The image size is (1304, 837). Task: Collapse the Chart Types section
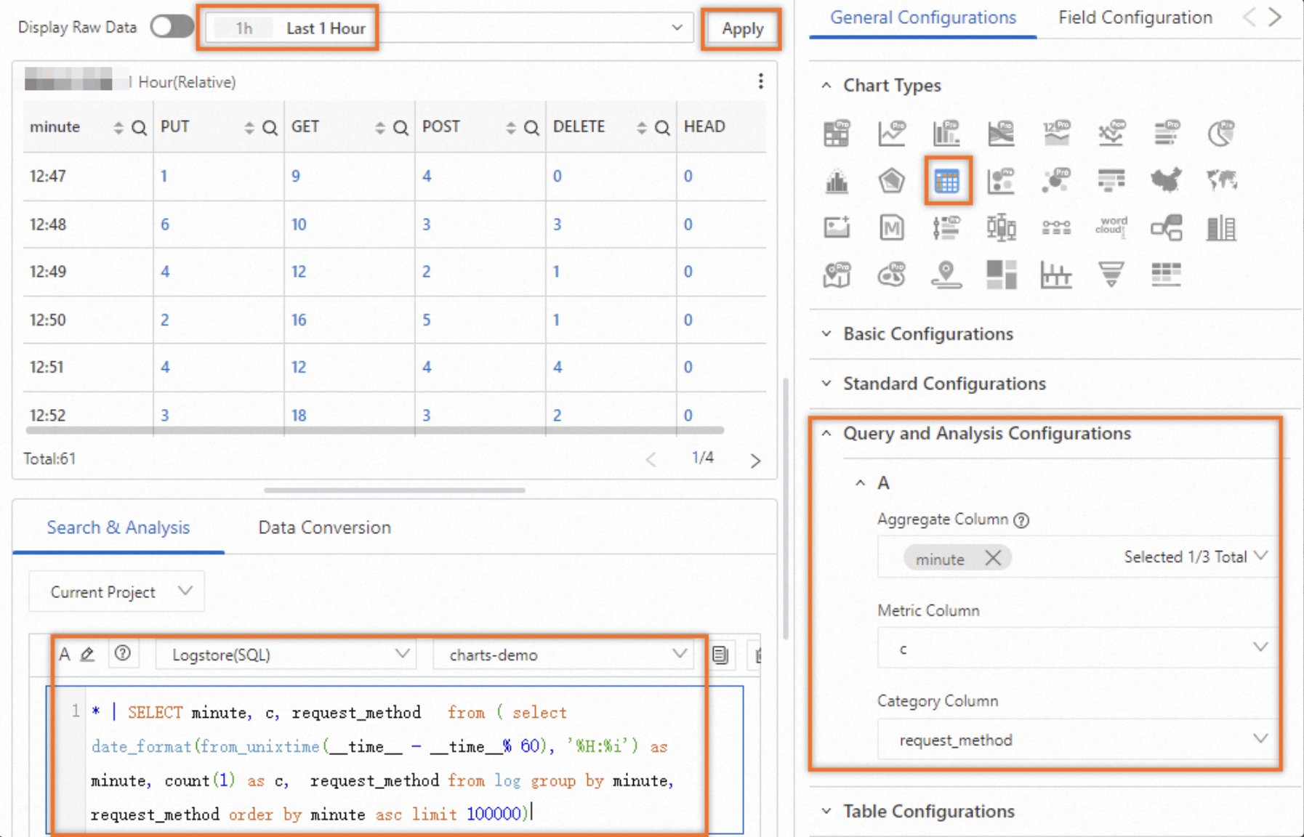click(x=826, y=86)
